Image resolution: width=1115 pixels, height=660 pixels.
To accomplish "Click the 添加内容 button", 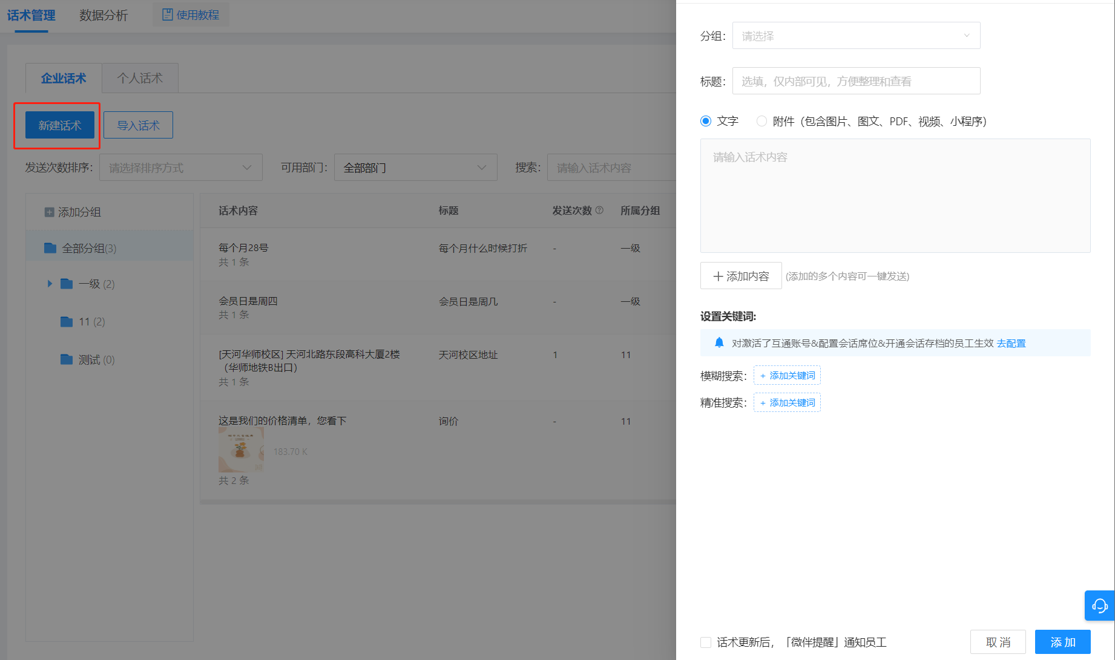I will click(x=741, y=276).
